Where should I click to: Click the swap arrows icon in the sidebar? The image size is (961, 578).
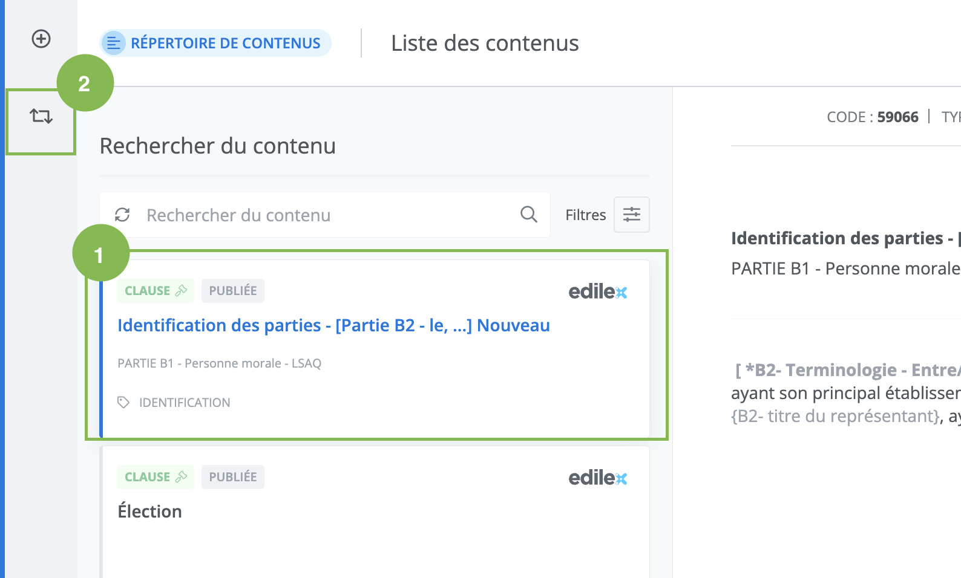[41, 116]
